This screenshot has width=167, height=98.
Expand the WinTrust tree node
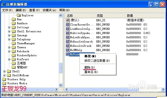(x=9, y=59)
